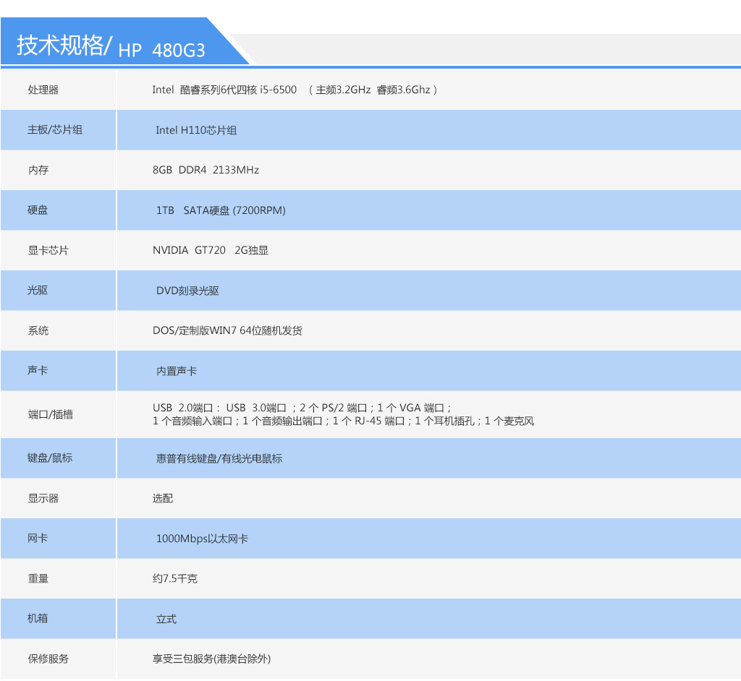
Task: Click the 内置声卡 value
Action: point(177,371)
